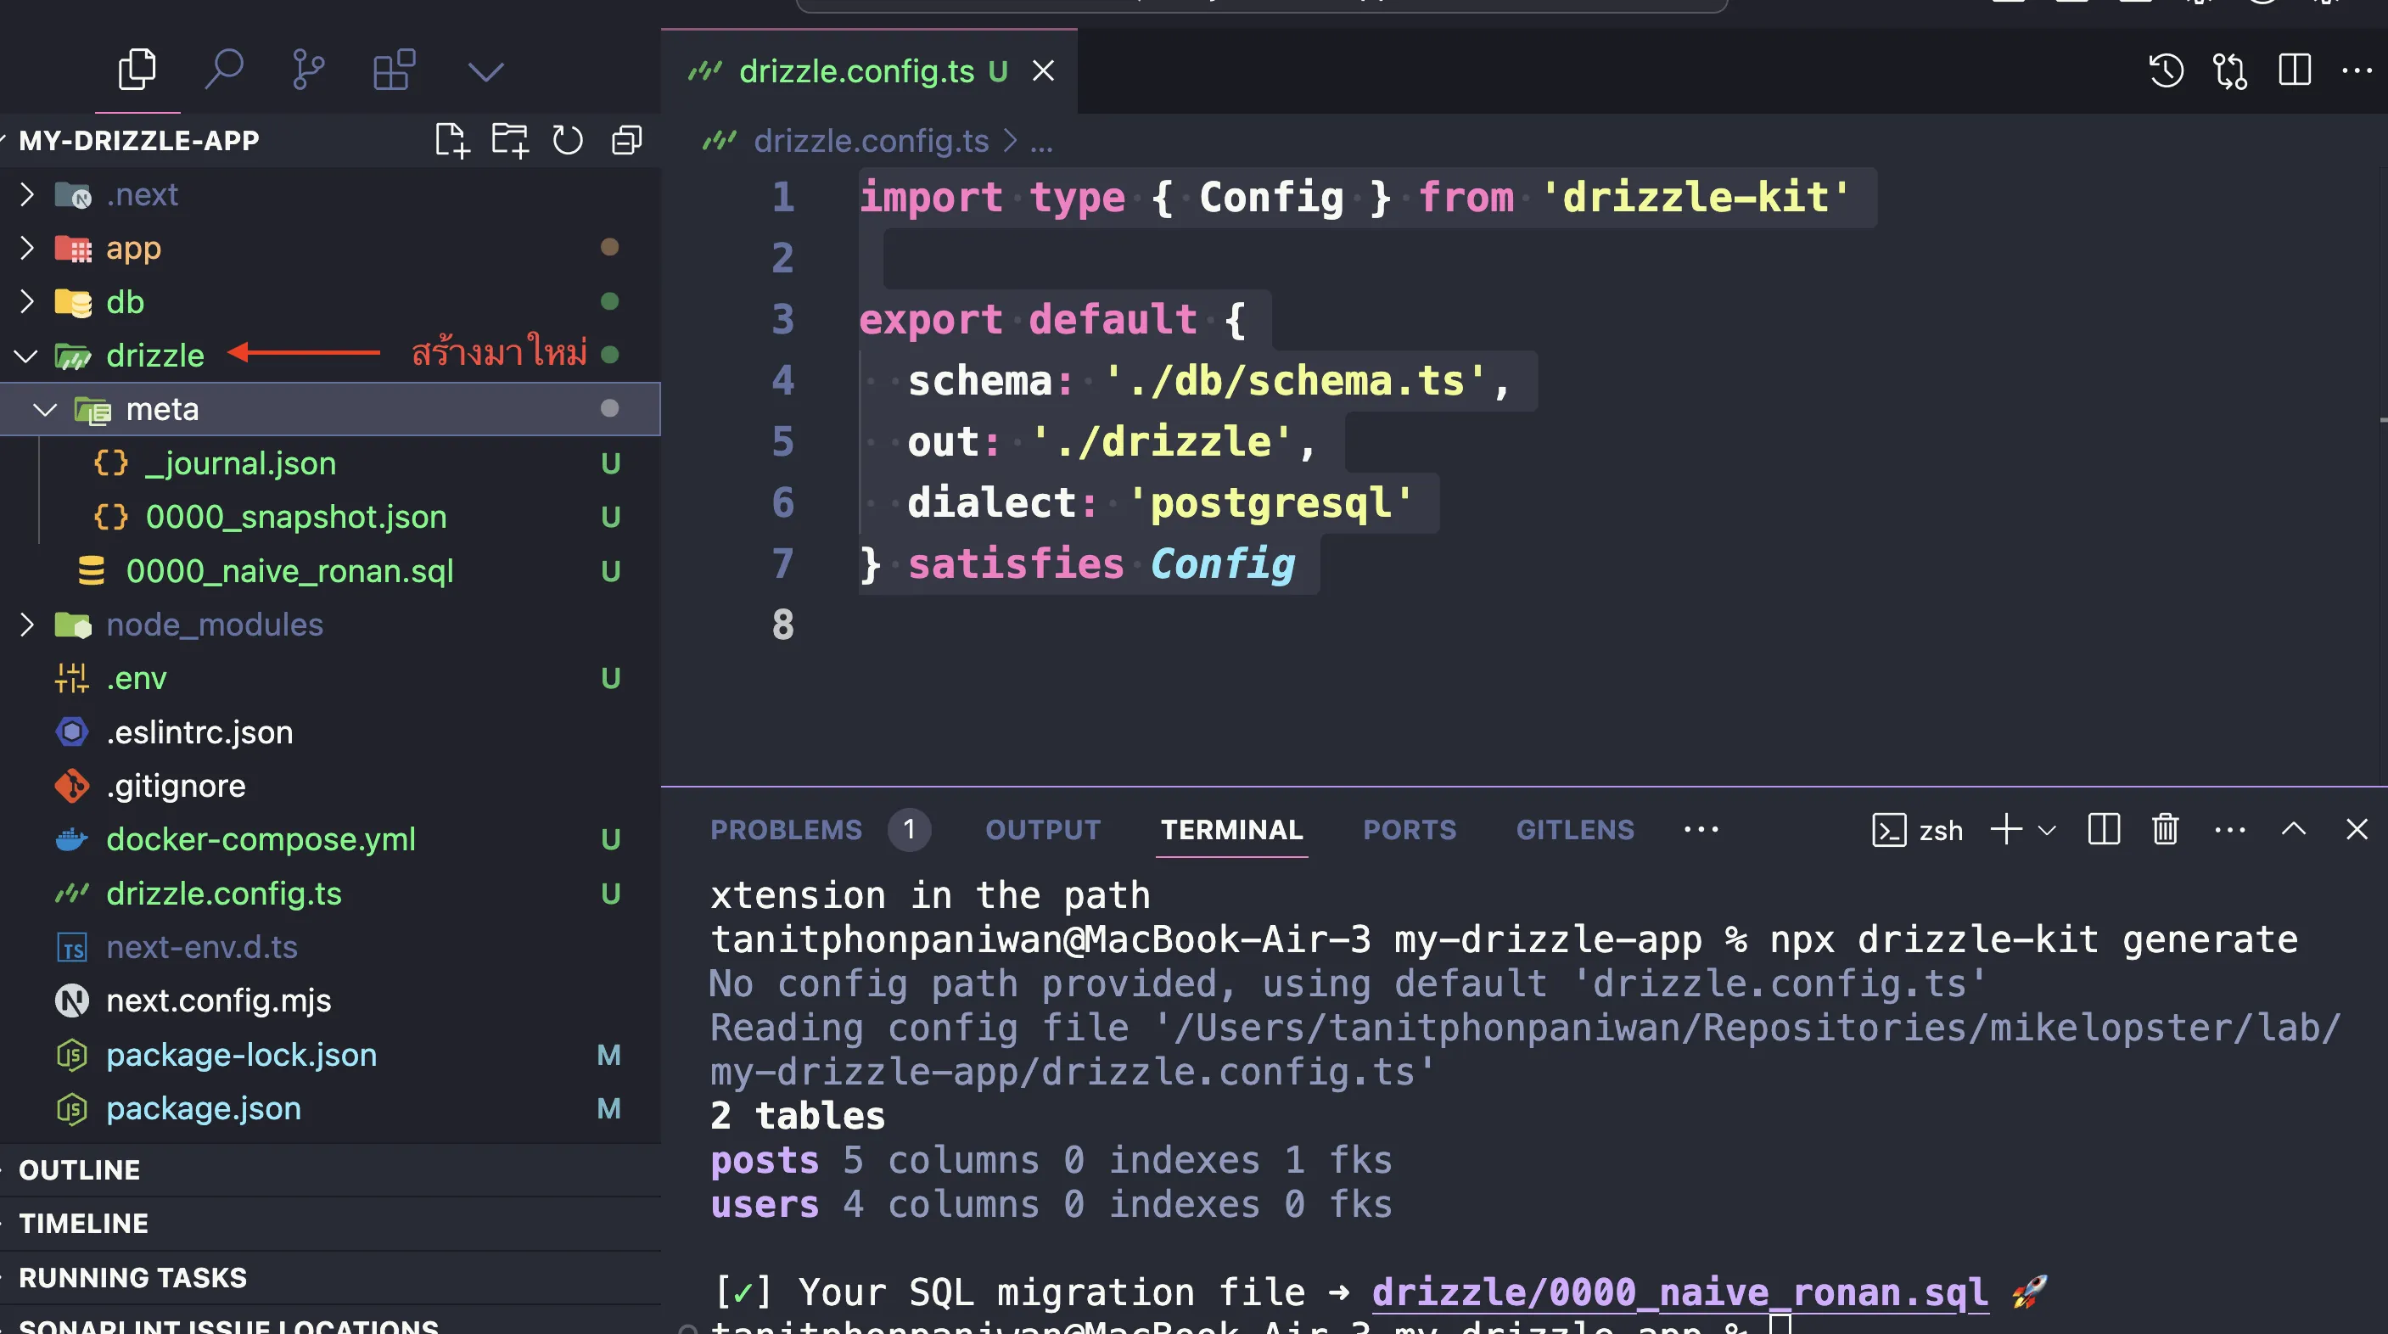Maximize the panel size chevron

pyautogui.click(x=2294, y=829)
